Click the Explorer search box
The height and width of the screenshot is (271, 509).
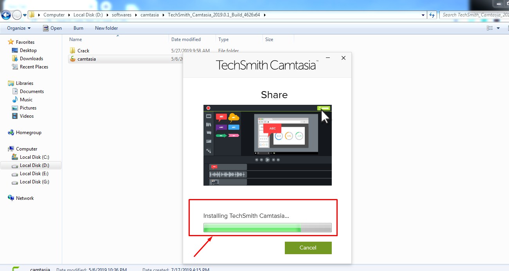[474, 15]
